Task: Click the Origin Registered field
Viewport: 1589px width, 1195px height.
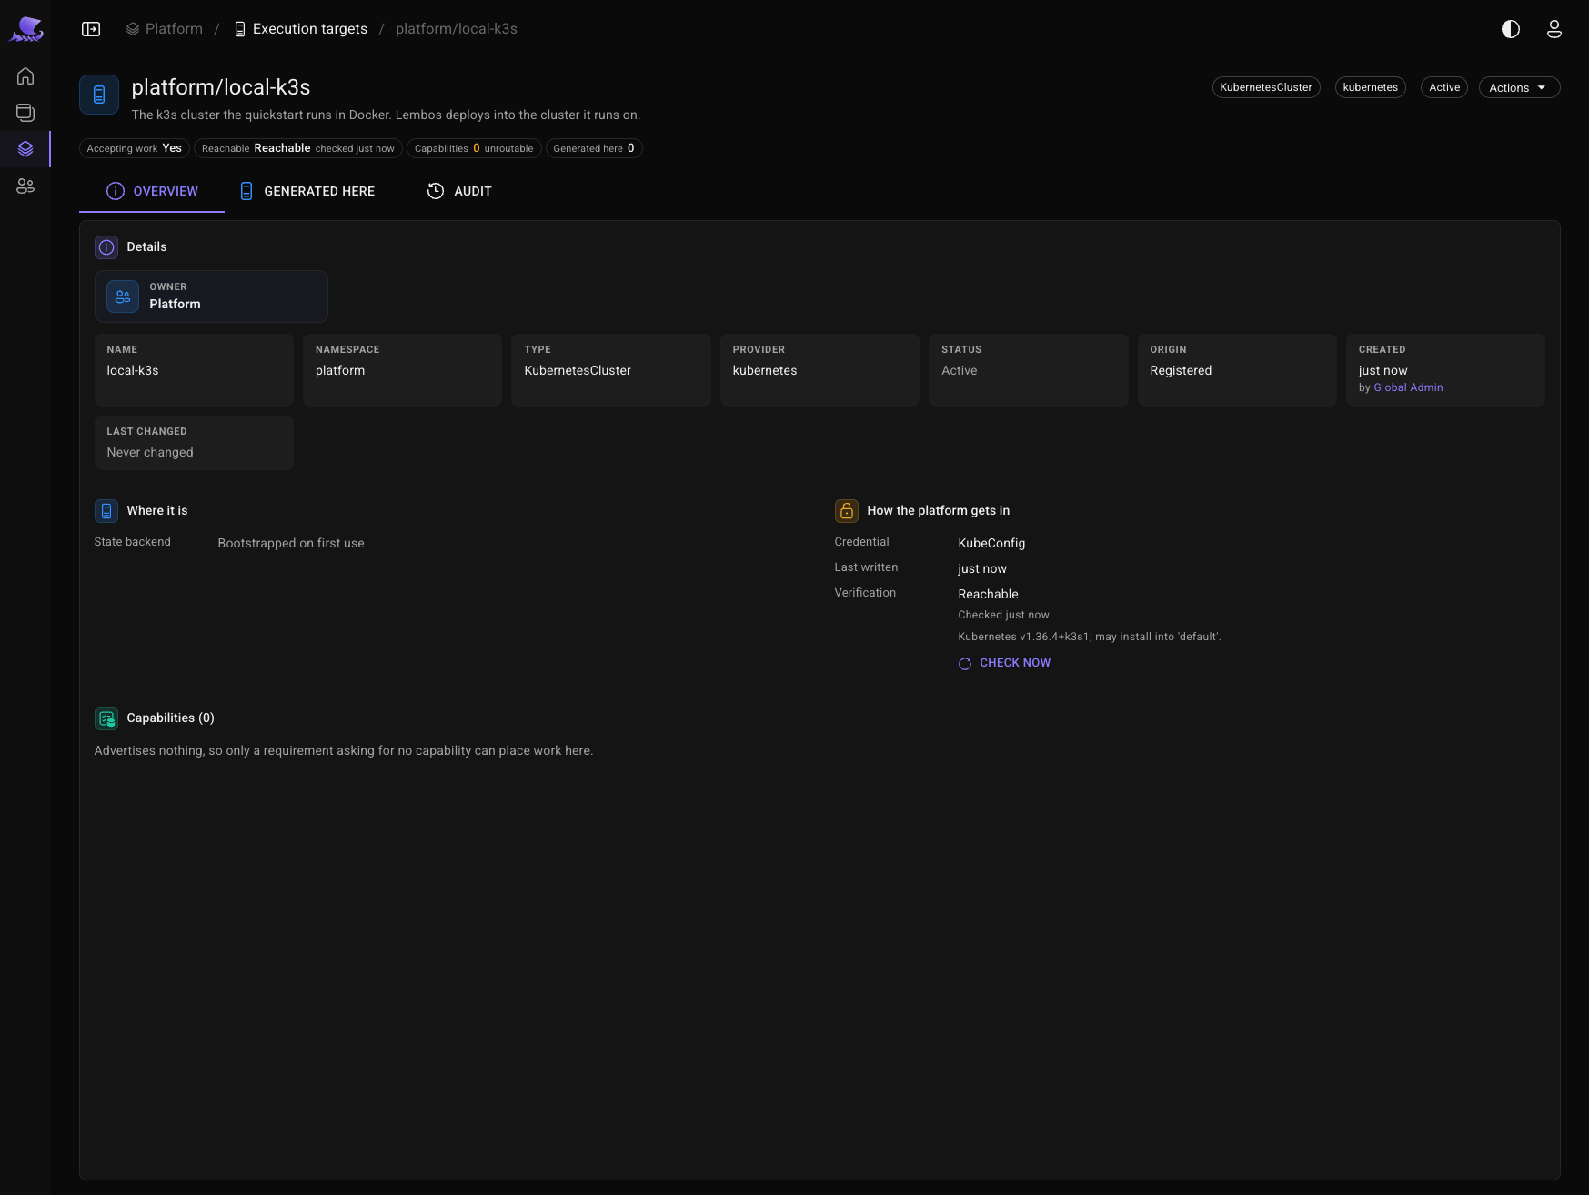Action: (x=1237, y=370)
